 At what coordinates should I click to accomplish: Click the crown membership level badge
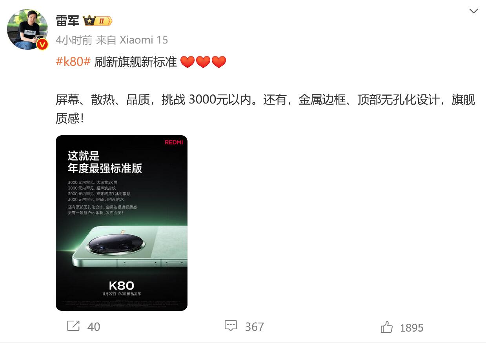[98, 21]
